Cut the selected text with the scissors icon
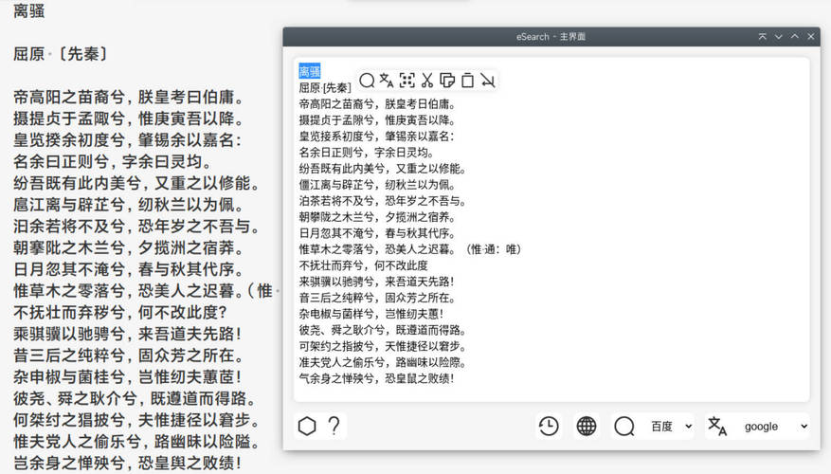The width and height of the screenshot is (831, 474). click(427, 81)
